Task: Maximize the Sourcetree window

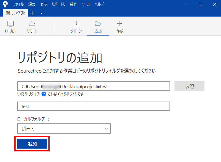Action: pos(200,4)
